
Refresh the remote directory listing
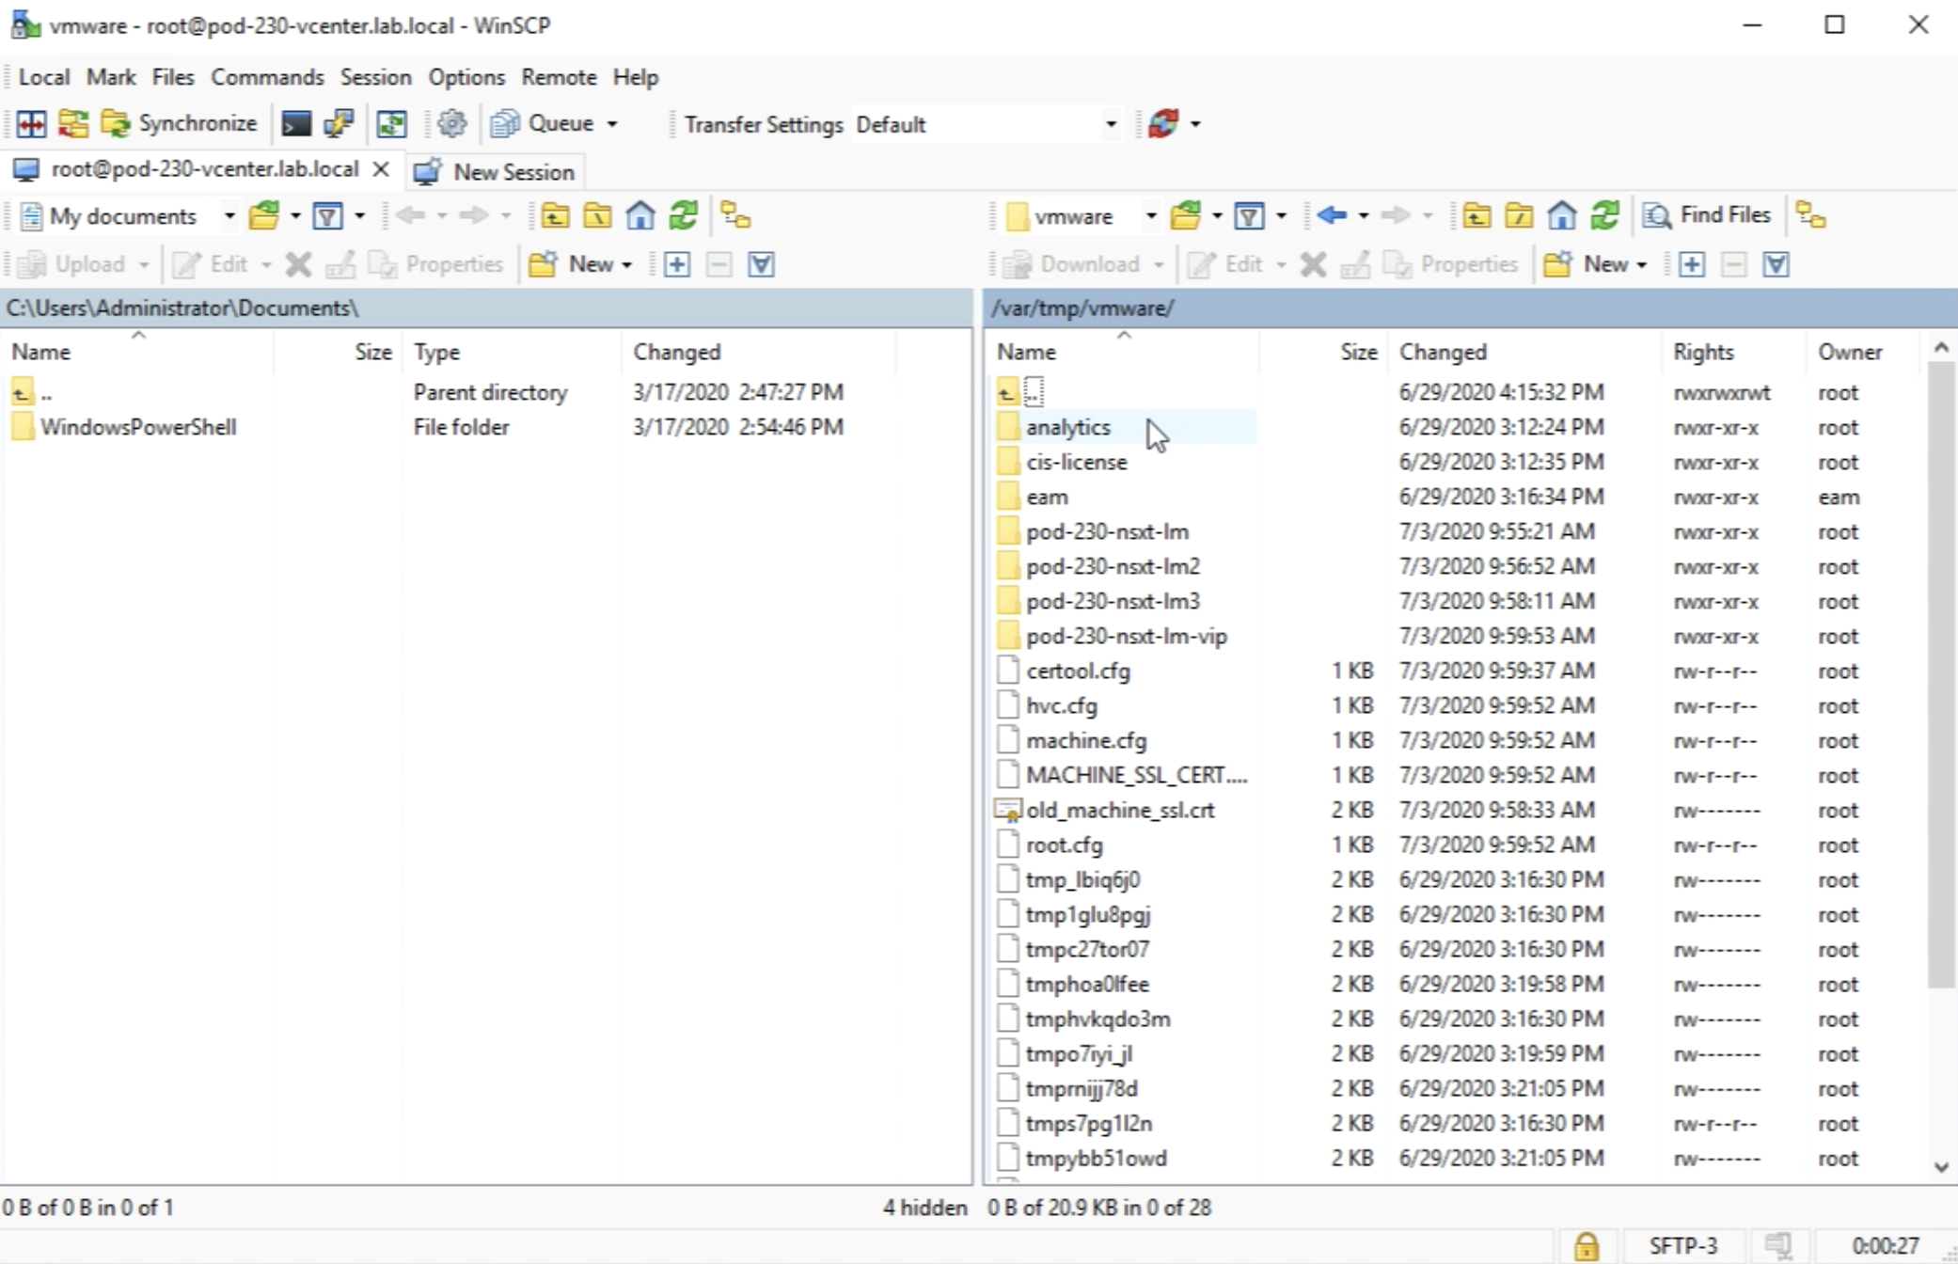(x=1605, y=215)
